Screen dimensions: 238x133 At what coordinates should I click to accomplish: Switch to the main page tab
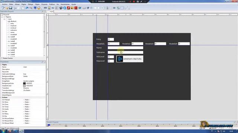coord(51,11)
